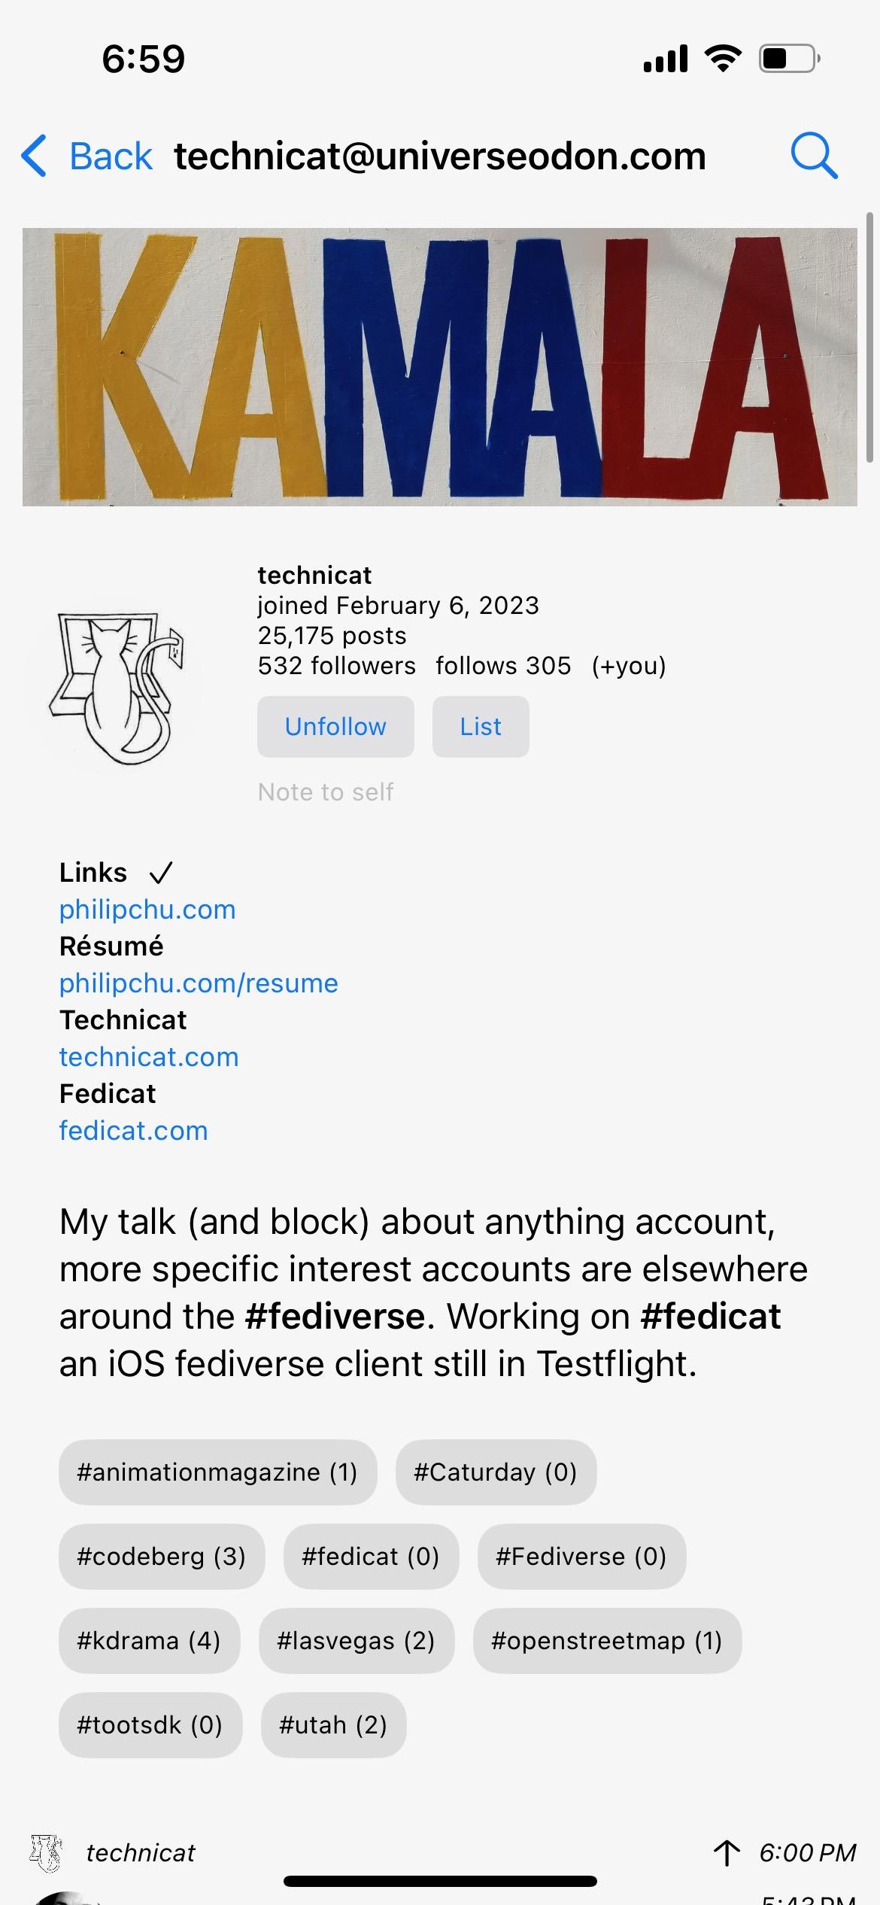Select the #animationmagazine hashtag chip
The height and width of the screenshot is (1905, 880).
point(217,1472)
